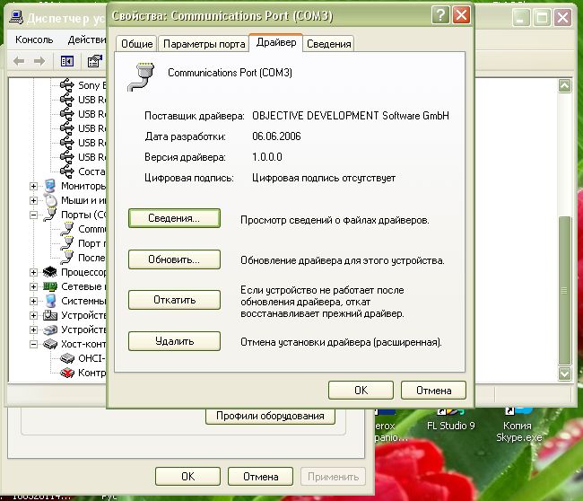The height and width of the screenshot is (501, 583).
Task: Collapse the Порты (COM) tree node
Action: click(35, 215)
